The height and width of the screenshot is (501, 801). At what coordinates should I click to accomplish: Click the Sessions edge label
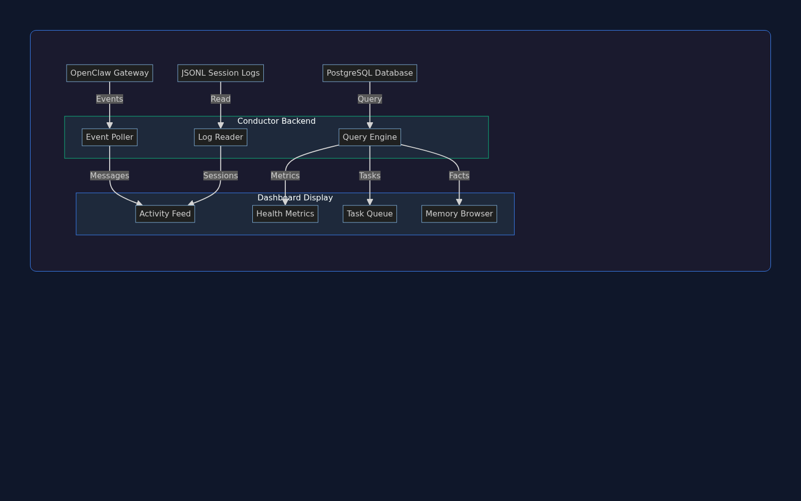point(220,176)
